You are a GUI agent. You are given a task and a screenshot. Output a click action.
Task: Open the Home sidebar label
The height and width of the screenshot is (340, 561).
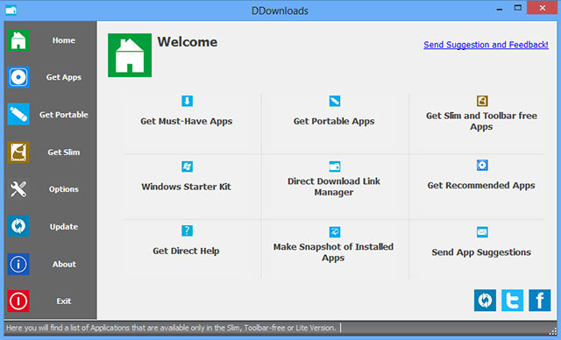[x=64, y=40]
